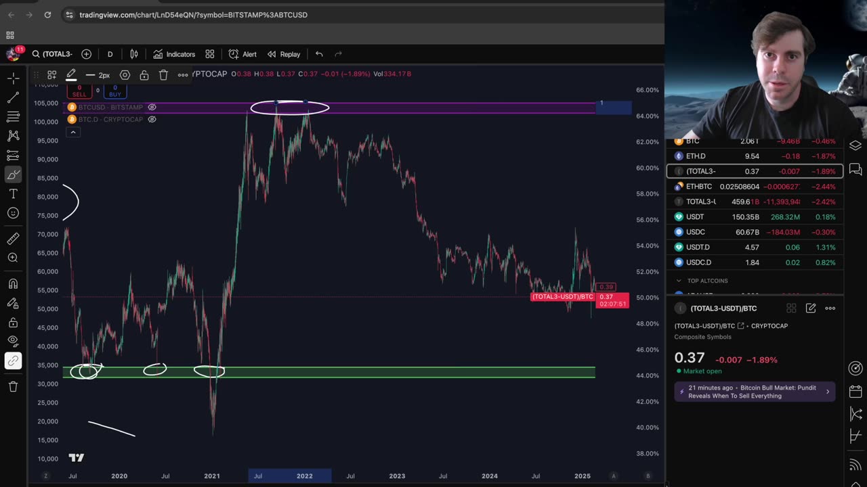
Task: Select the trend line drawing tool
Action: (x=13, y=98)
